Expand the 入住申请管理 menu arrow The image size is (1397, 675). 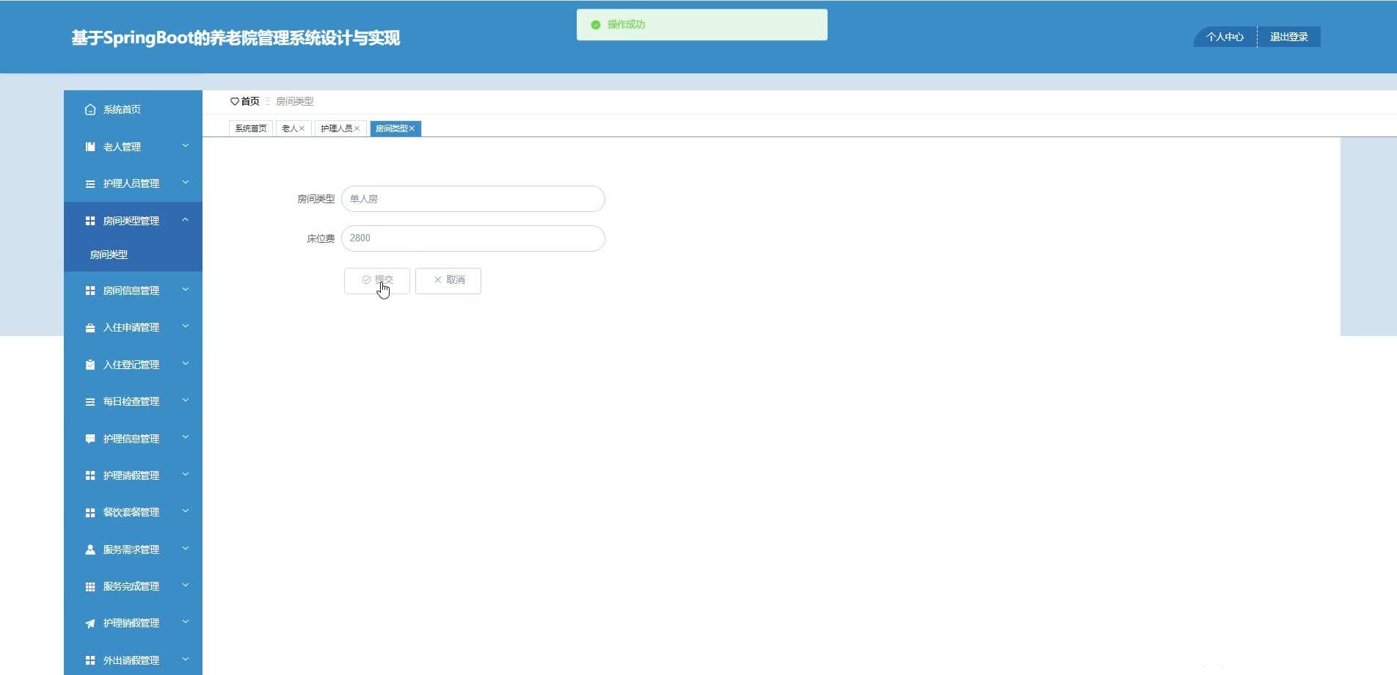[x=186, y=326]
